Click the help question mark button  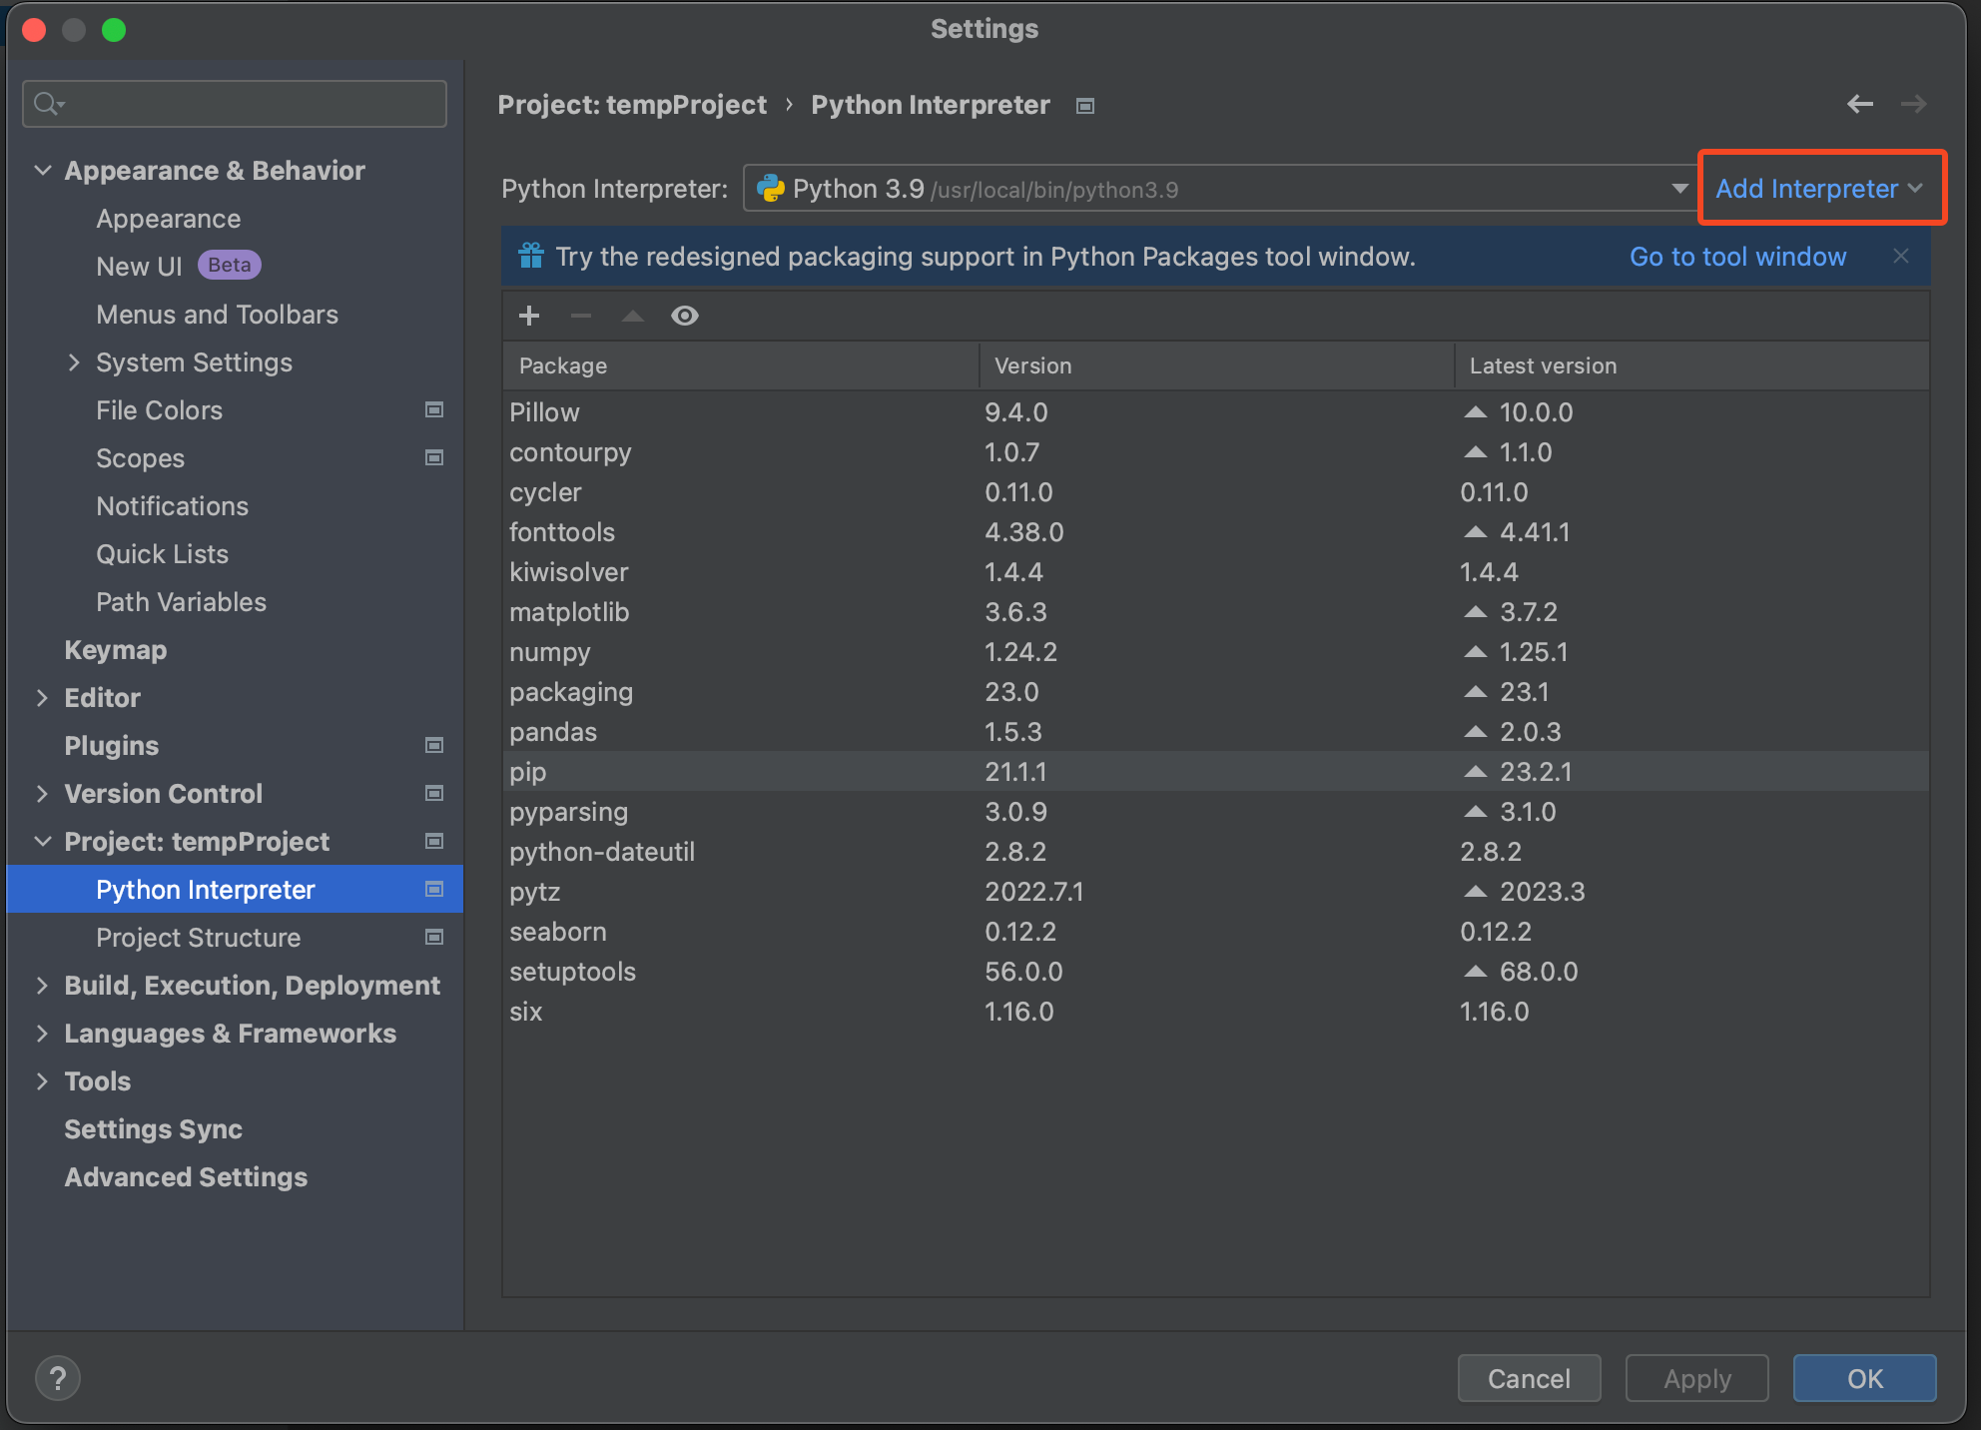pos(58,1379)
